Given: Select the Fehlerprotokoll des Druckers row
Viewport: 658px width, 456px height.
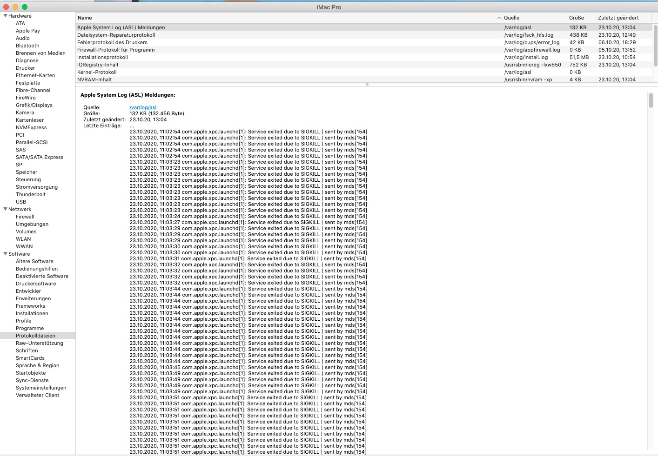Looking at the screenshot, I should coord(364,42).
